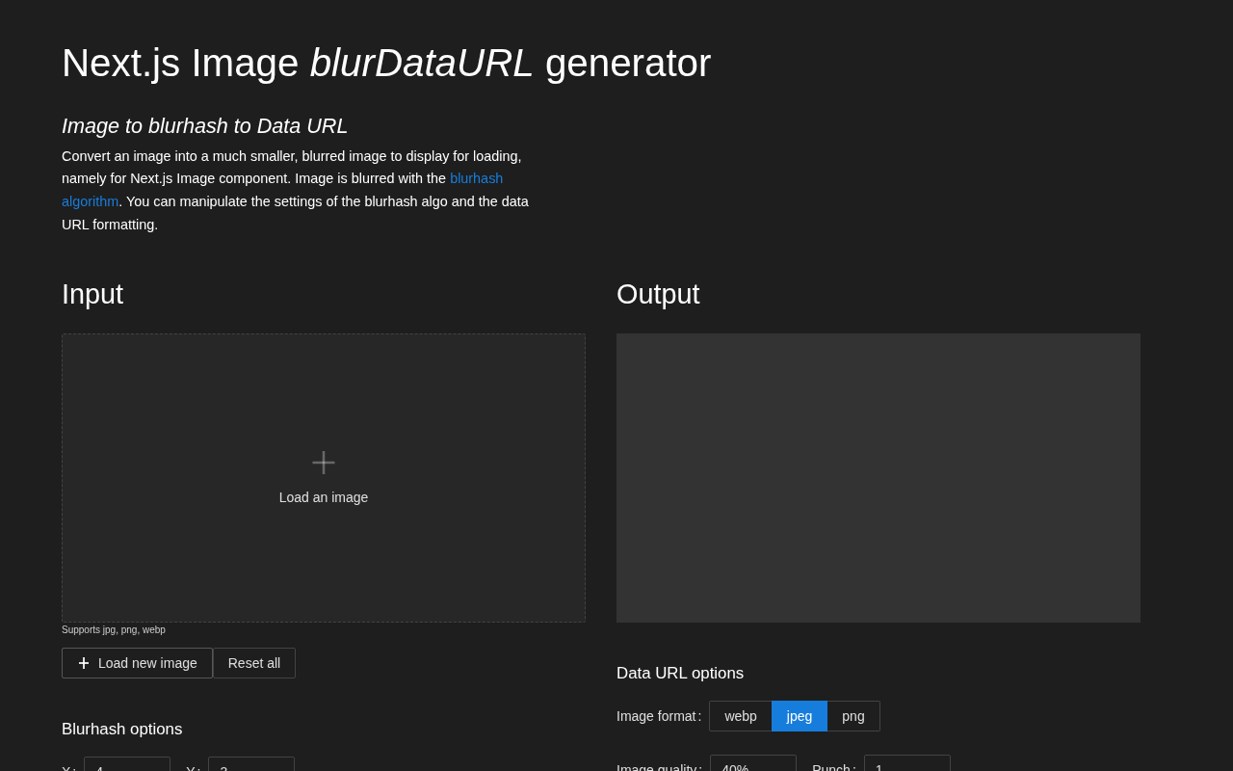Click the "Blurhash options" section heading

121,730
